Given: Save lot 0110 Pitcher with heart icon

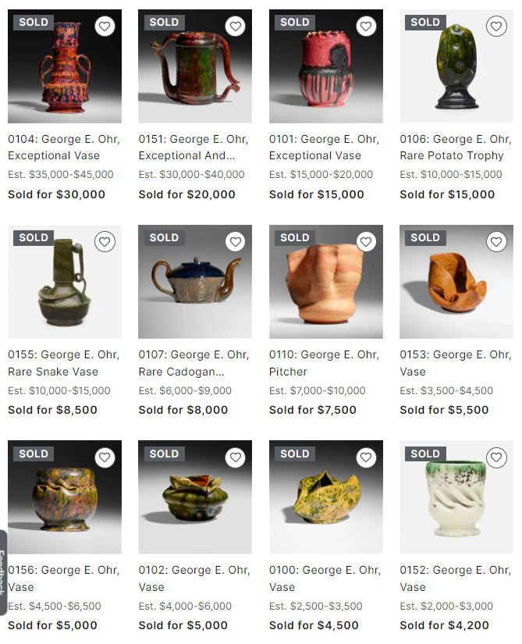Looking at the screenshot, I should click(366, 242).
